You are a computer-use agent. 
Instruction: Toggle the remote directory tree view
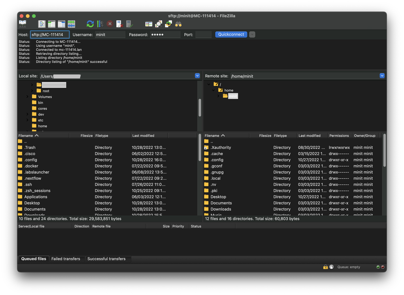pos(61,24)
